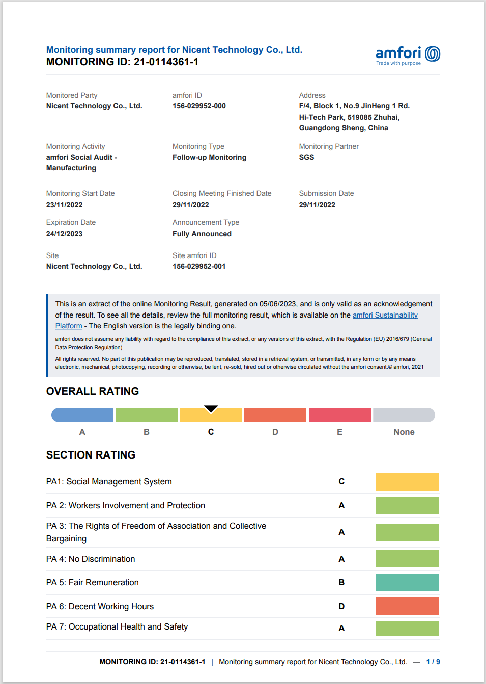The height and width of the screenshot is (684, 486).
Task: Click the amfori logo icon
Action: (x=432, y=54)
